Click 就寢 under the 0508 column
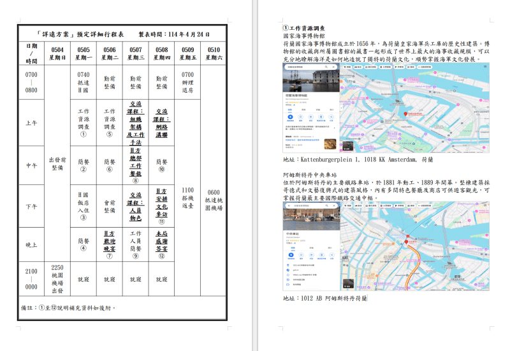This screenshot has width=510, height=351. pyautogui.click(x=162, y=279)
